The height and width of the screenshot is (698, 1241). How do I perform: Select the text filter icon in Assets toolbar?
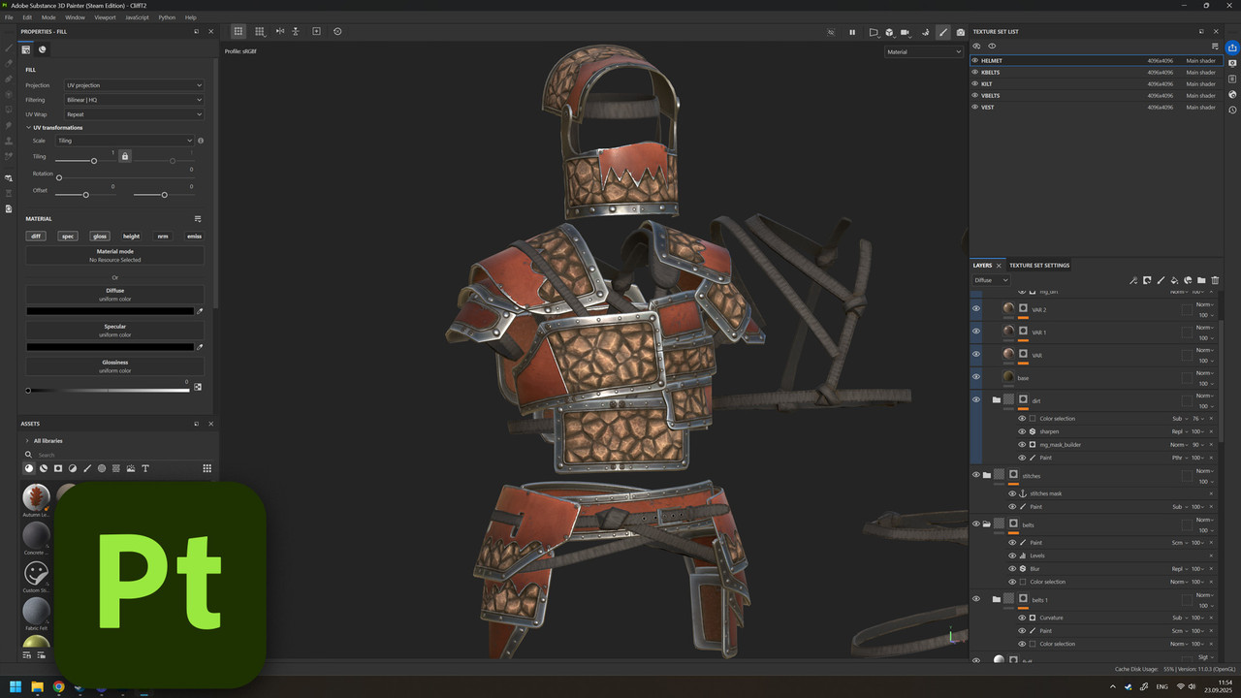[x=145, y=468]
